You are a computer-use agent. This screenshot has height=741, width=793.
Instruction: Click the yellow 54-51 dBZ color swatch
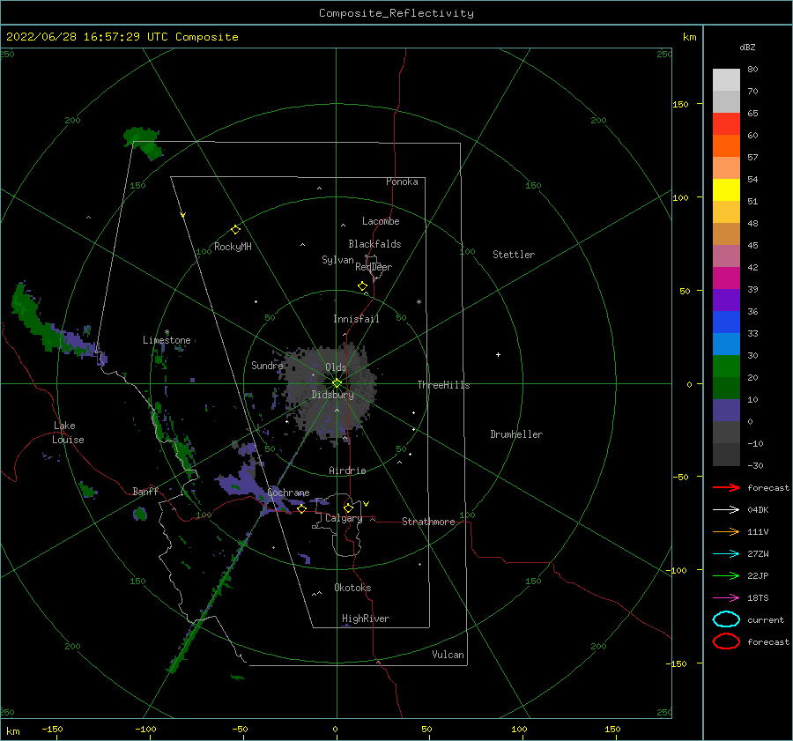point(726,190)
